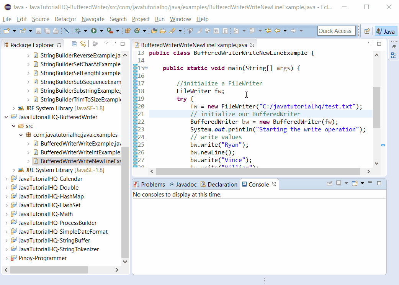Toggle Skip All Breakpoints in the toolbar

click(67, 31)
